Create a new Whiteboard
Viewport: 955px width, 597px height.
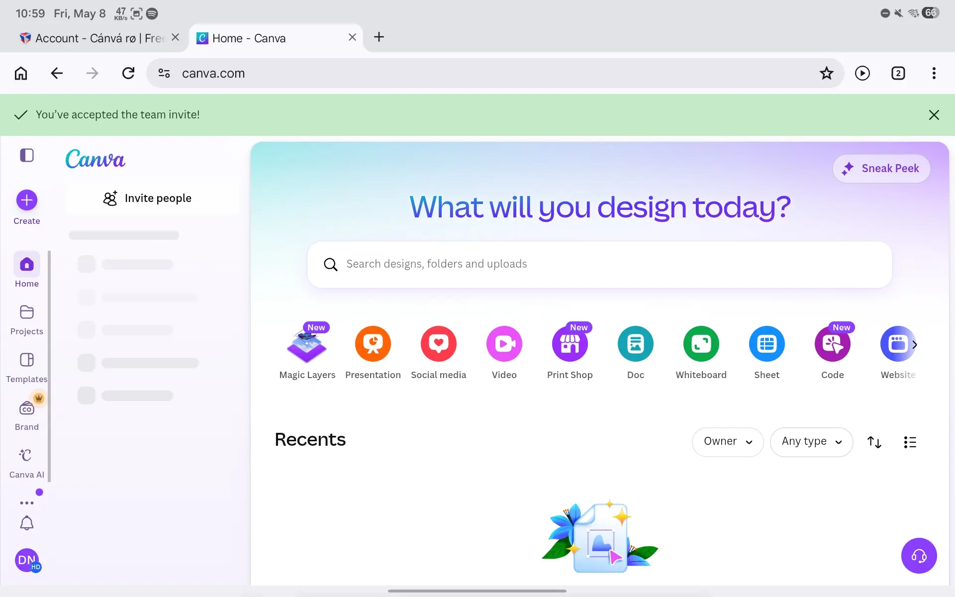[x=701, y=352]
